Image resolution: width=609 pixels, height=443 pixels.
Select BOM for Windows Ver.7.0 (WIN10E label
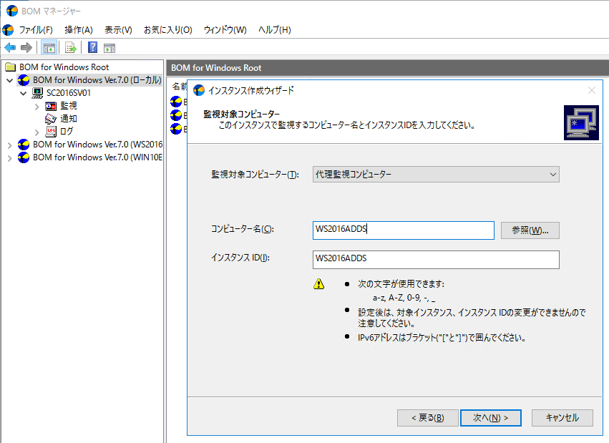(x=97, y=157)
